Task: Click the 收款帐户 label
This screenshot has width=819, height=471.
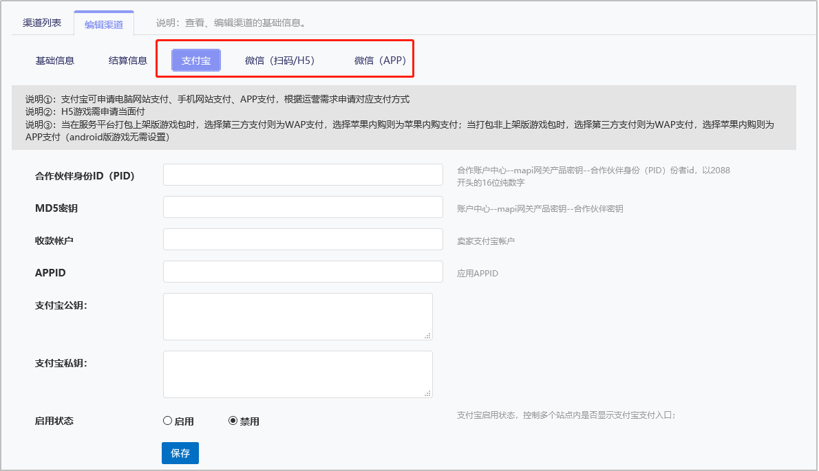Action: point(54,241)
